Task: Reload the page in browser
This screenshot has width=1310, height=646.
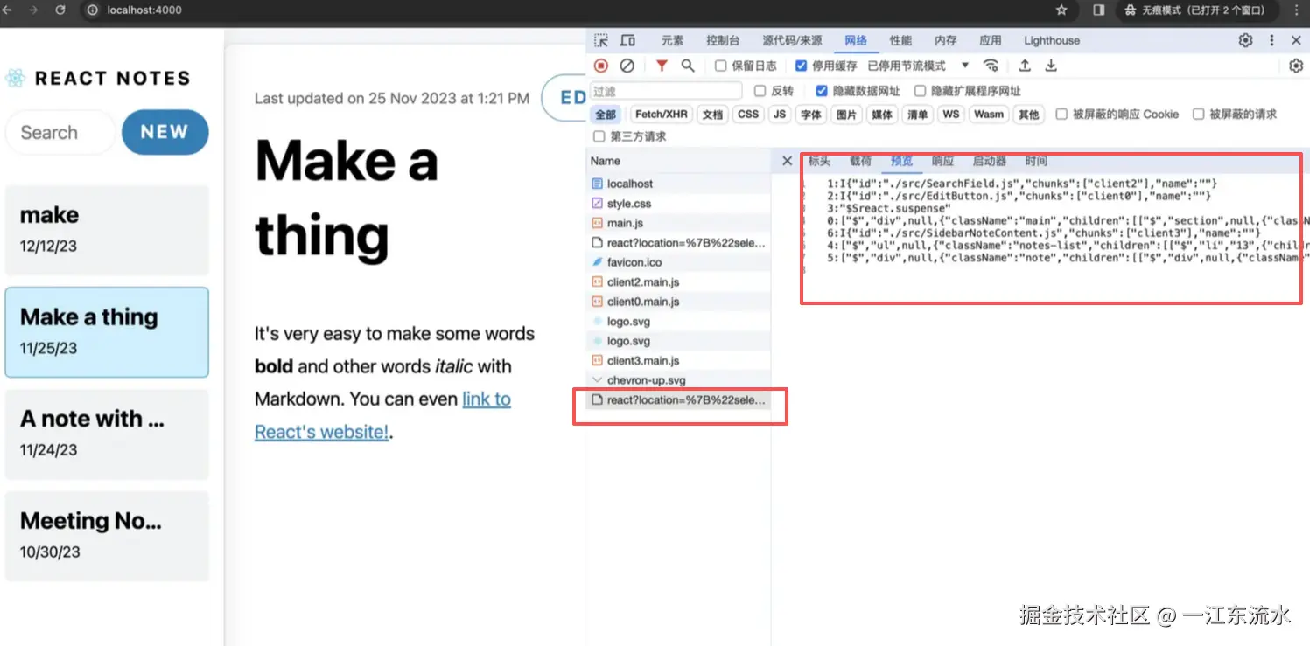Action: 60,10
